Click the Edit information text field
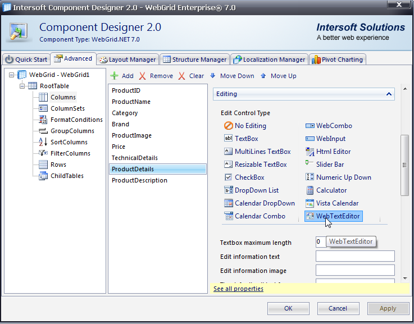414x324 pixels. 355,257
